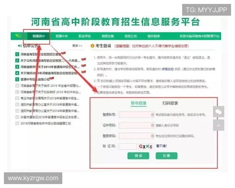Image resolution: width=235 pixels, height=188 pixels.
Task: Click the speaker icon beside 信息公告 heading
Action: click(20, 45)
